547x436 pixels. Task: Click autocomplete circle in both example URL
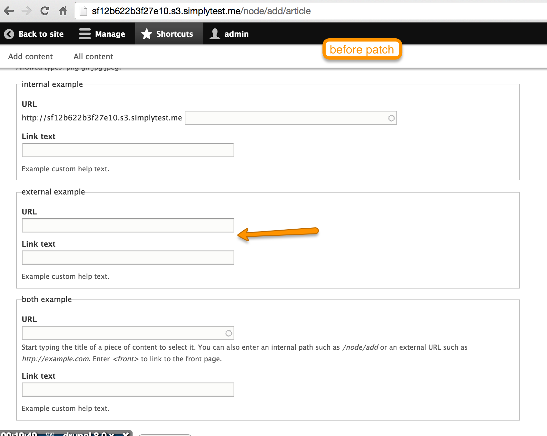(x=228, y=333)
